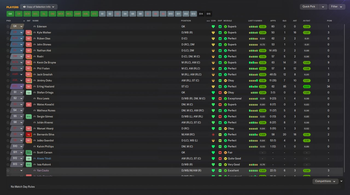Select the STC position slot tab
This screenshot has height=195, width=350.
94,14
